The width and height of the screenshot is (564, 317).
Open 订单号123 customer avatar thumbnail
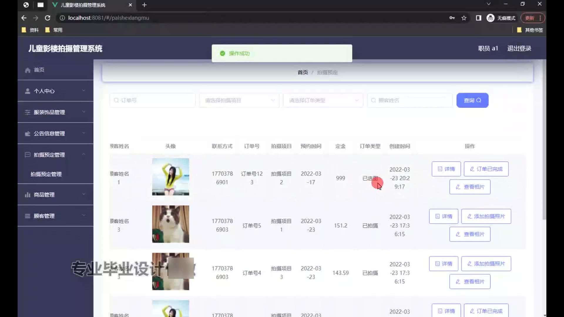[x=171, y=177]
